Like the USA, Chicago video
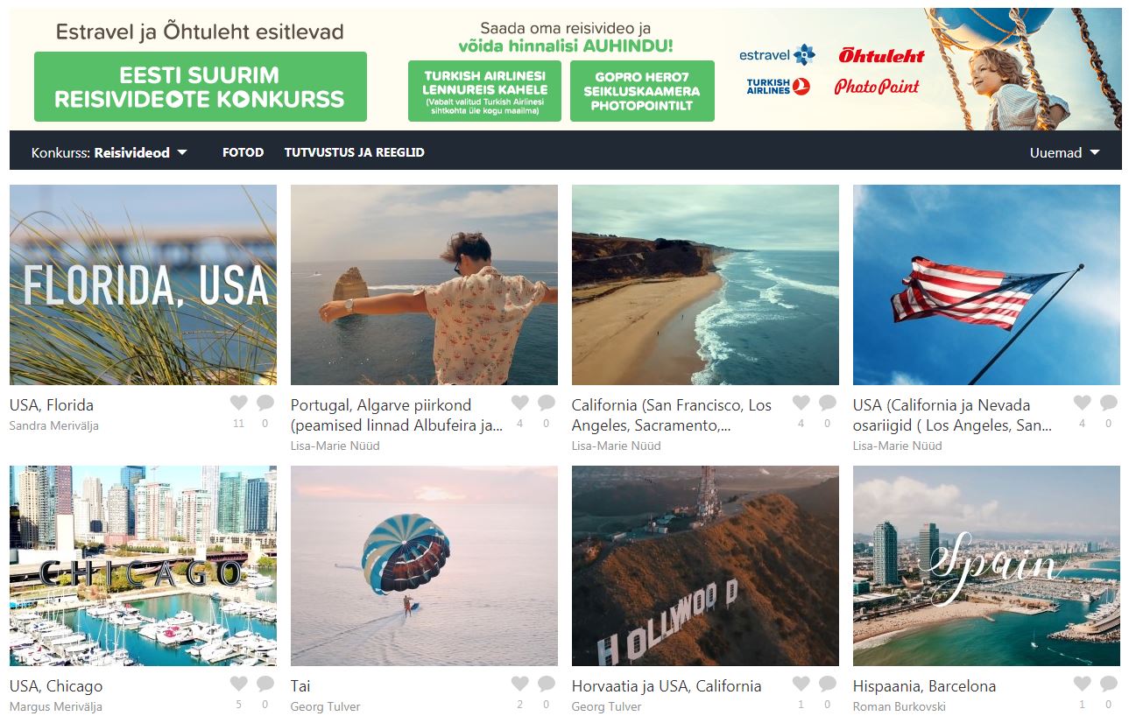 [x=238, y=684]
